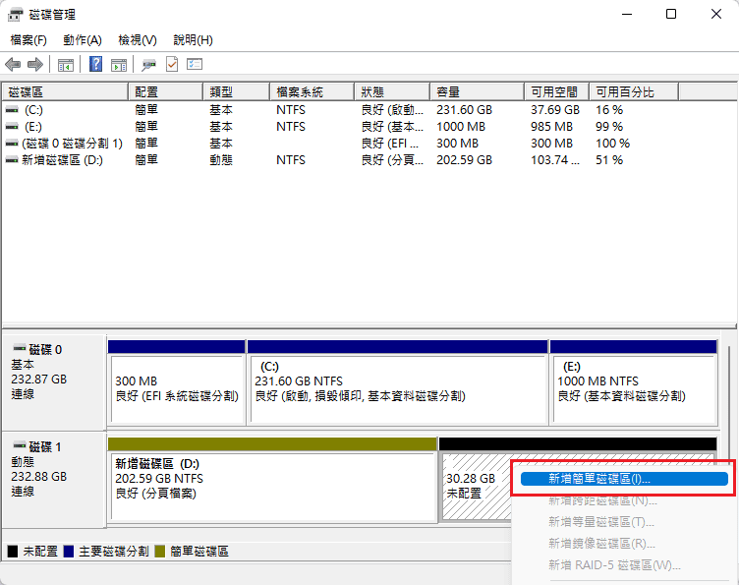Select the 磁碟 1 dynamic disk header panel

click(53, 480)
